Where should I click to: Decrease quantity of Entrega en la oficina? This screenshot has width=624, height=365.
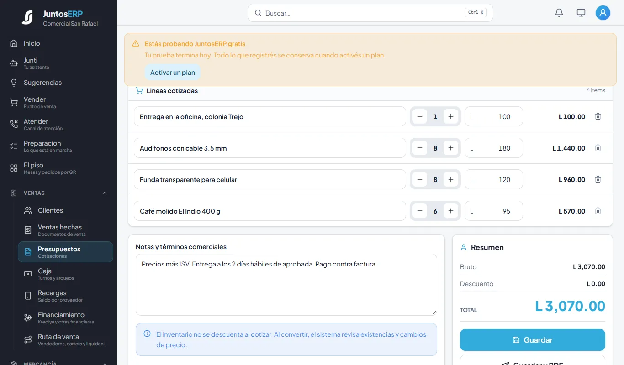[x=420, y=116]
